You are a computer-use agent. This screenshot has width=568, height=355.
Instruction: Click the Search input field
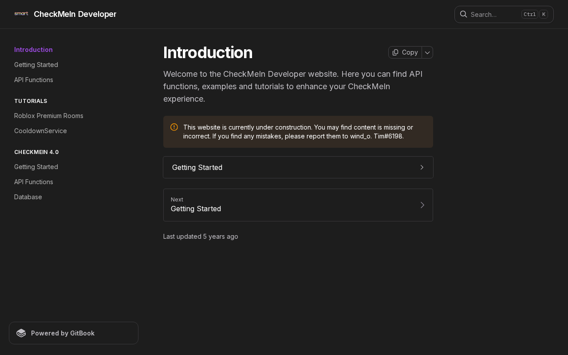click(504, 14)
